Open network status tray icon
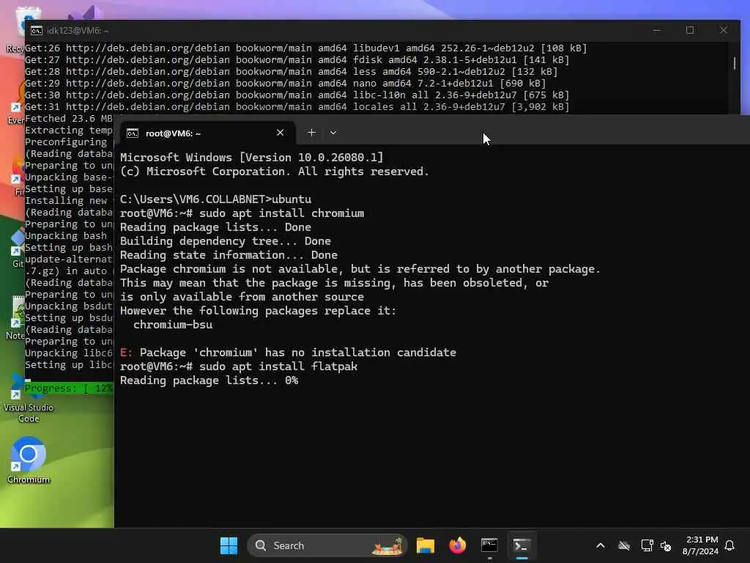 647,545
